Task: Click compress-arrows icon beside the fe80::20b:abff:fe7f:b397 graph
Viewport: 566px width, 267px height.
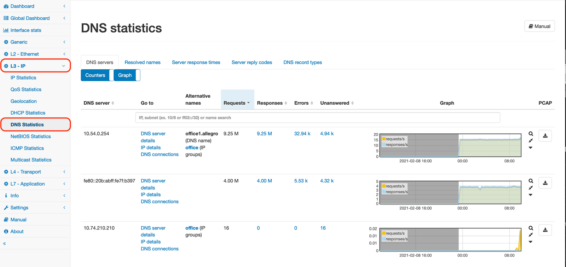Action: pos(531,188)
